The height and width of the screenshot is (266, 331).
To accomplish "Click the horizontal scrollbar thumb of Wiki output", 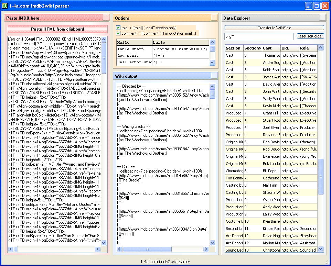I will [147, 249].
